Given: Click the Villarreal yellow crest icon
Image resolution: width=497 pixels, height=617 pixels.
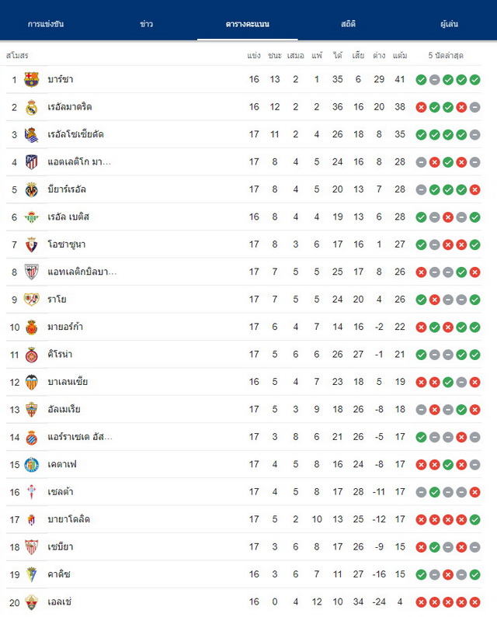Looking at the screenshot, I should [32, 189].
